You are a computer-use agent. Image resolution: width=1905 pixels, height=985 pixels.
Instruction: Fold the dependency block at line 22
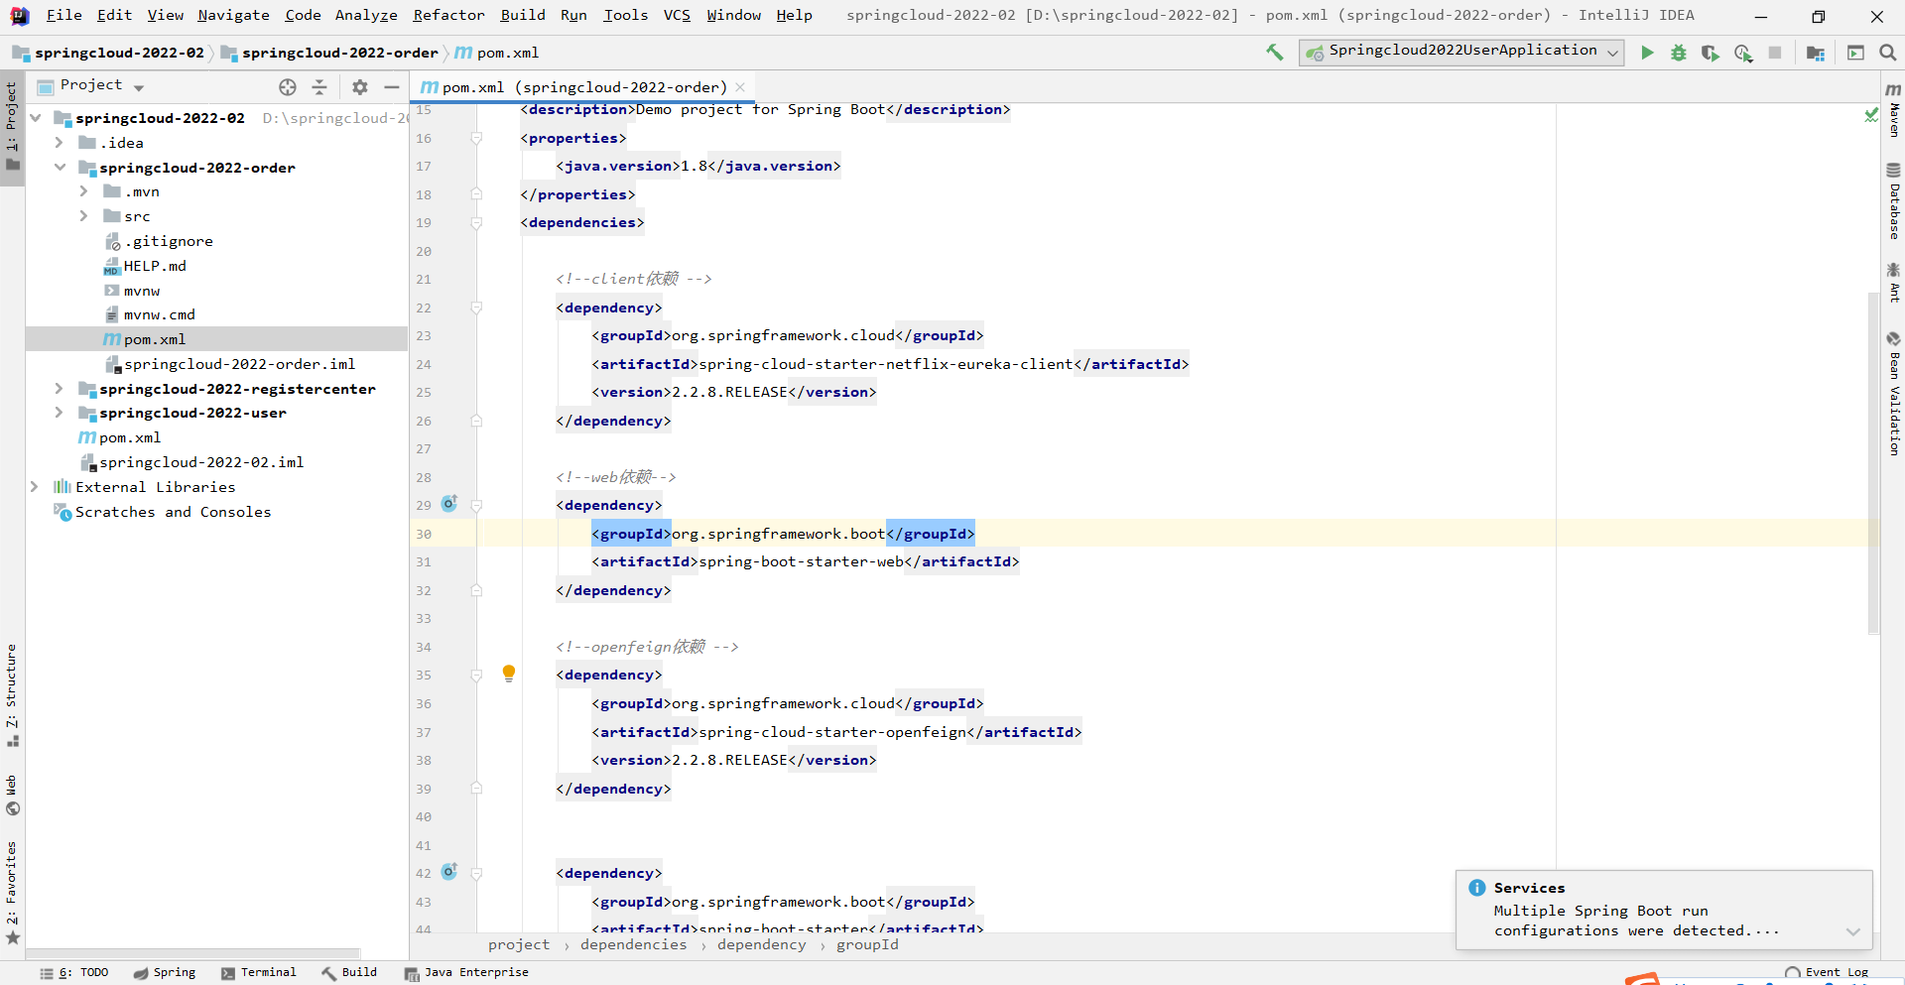476,308
